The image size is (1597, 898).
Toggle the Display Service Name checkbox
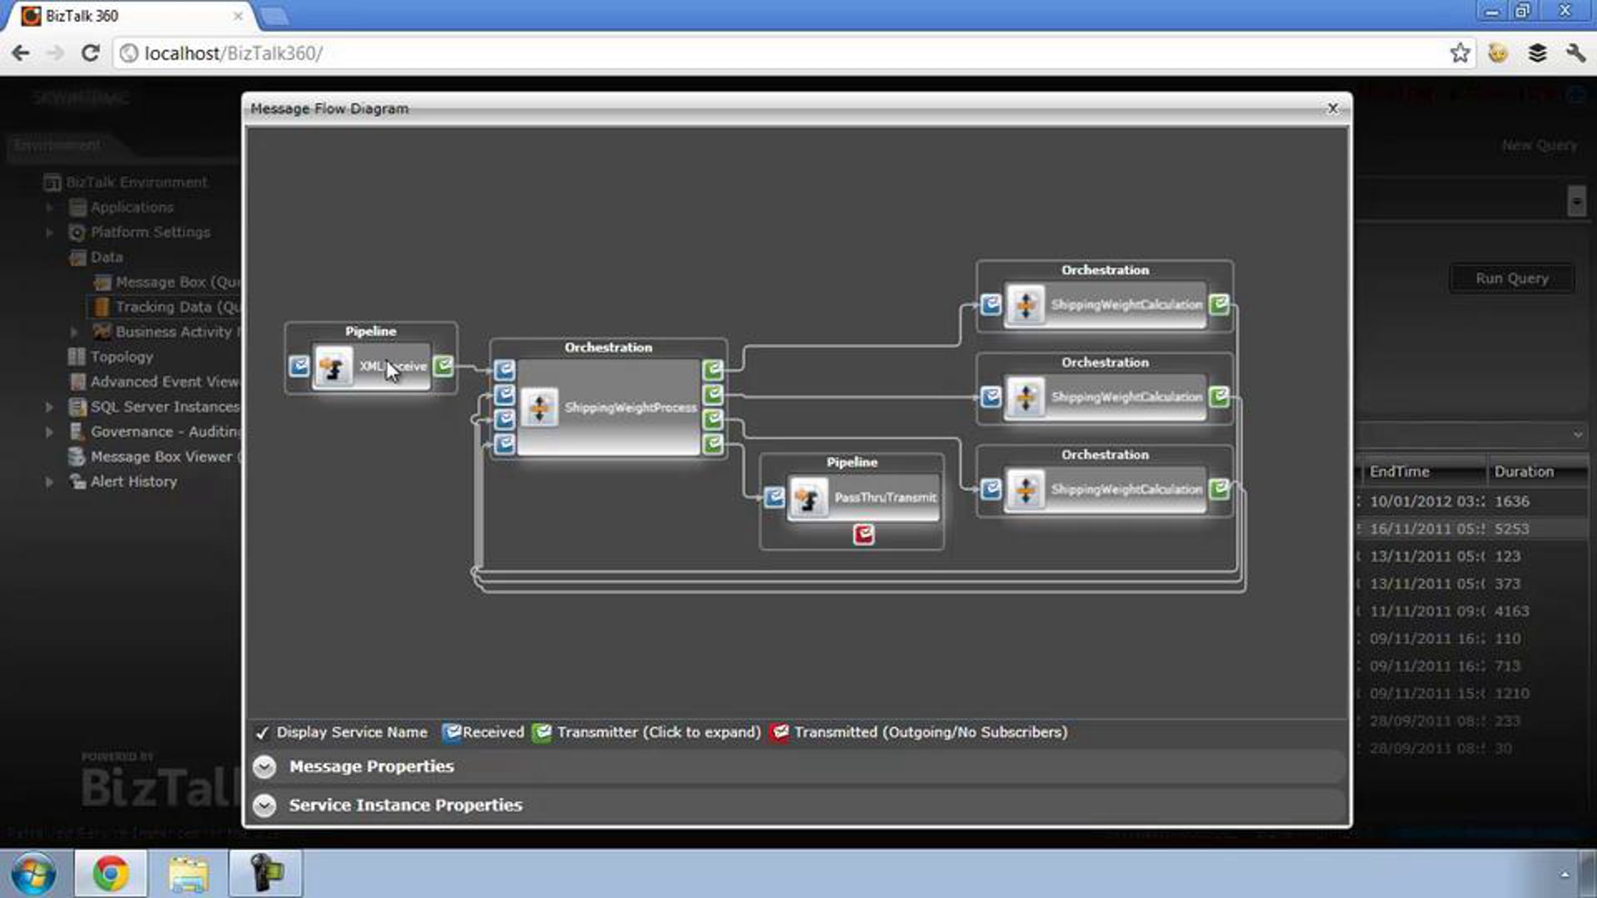(x=262, y=732)
